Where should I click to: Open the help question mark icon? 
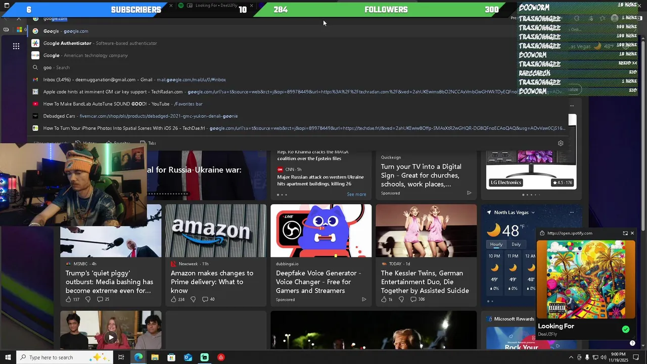632,343
